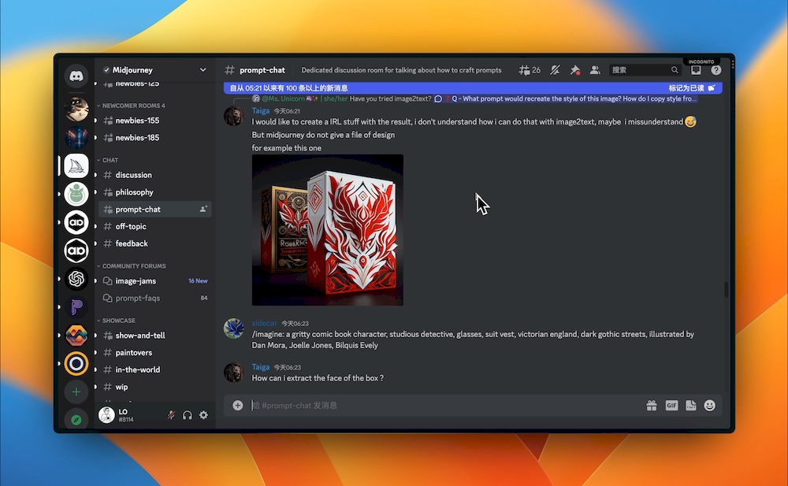Click sidecar's avatar
Screen dimensions: 788x486
[234, 328]
